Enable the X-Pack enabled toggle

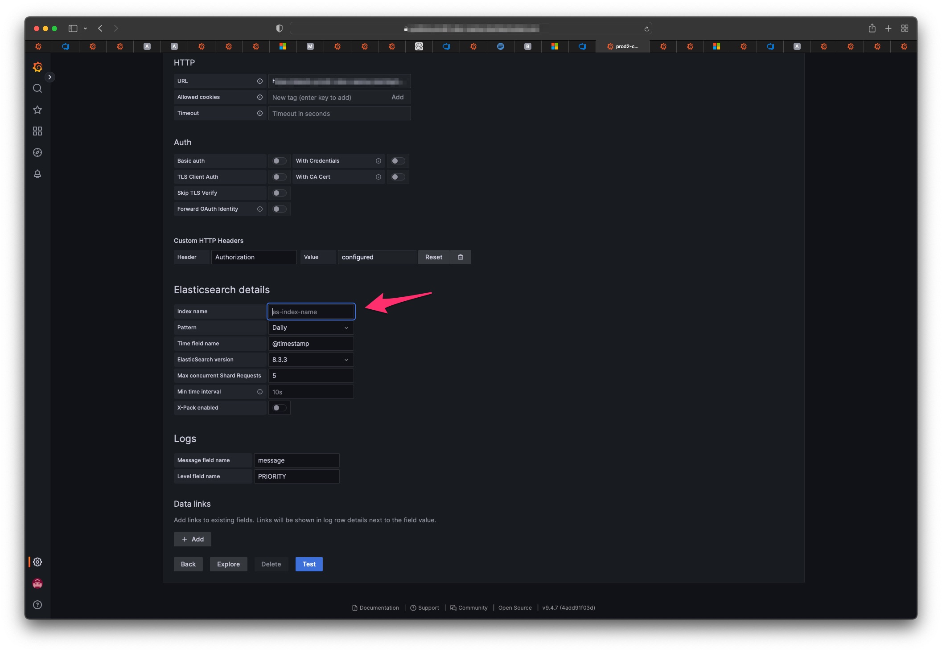pos(280,407)
